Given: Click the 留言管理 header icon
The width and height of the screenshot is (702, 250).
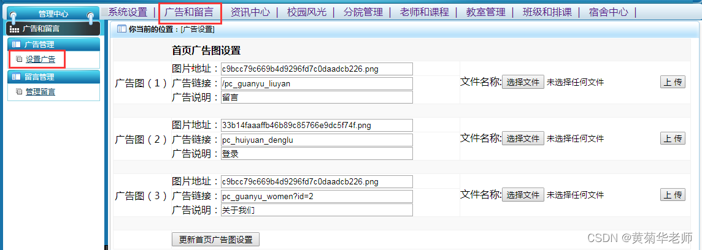Looking at the screenshot, I should click(16, 77).
